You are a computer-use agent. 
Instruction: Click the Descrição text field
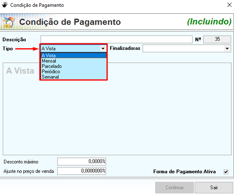[x=116, y=40]
